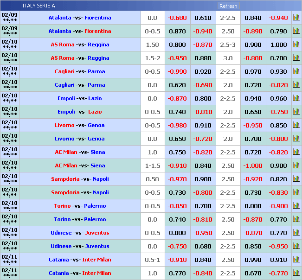
Task: Open stats chart for AS Roma-Reggina 1.50 handicap row
Action: 296,45
